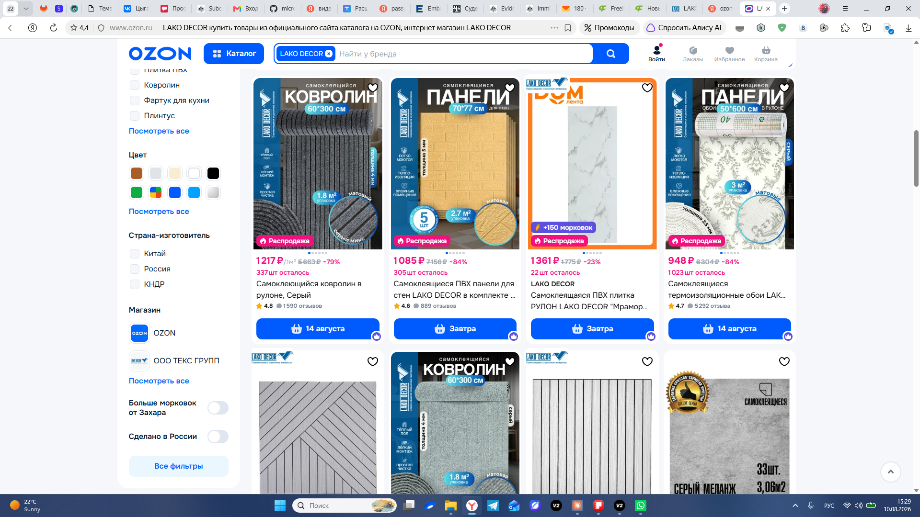Open File Explorer from the taskbar
Image resolution: width=920 pixels, height=517 pixels.
451,506
